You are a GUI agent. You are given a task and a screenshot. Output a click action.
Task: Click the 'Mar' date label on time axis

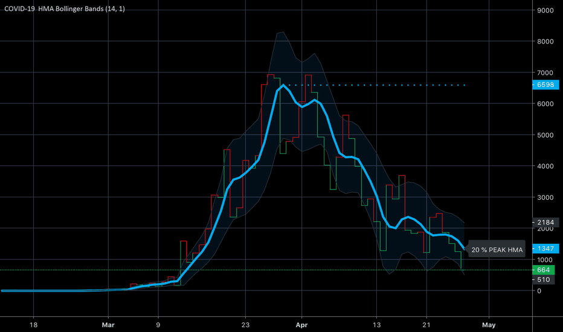pos(108,325)
